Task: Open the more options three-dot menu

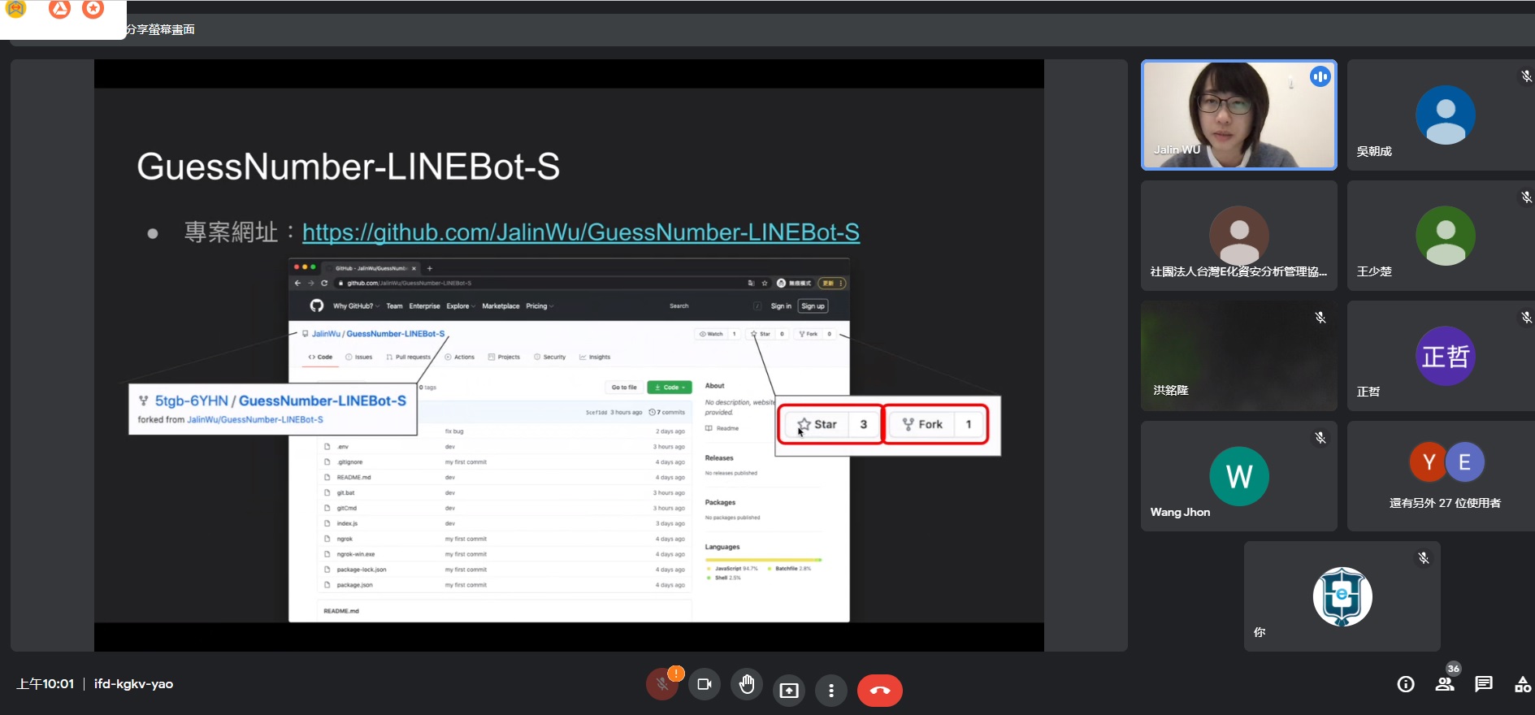Action: [x=830, y=690]
